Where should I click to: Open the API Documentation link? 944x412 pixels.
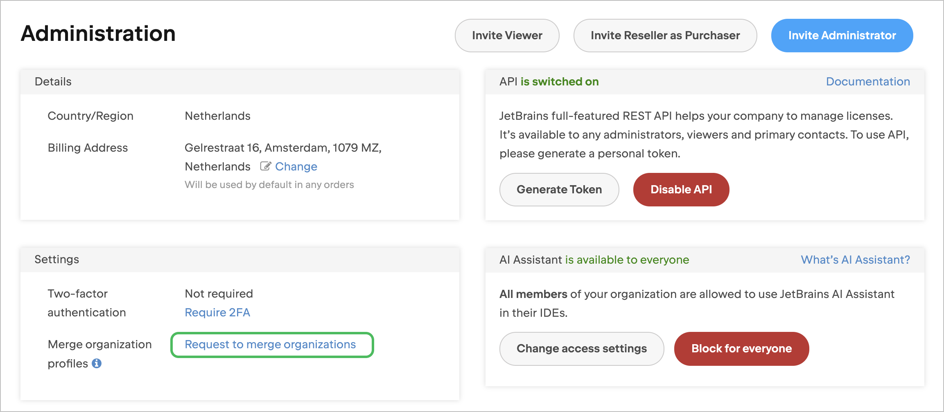click(867, 82)
